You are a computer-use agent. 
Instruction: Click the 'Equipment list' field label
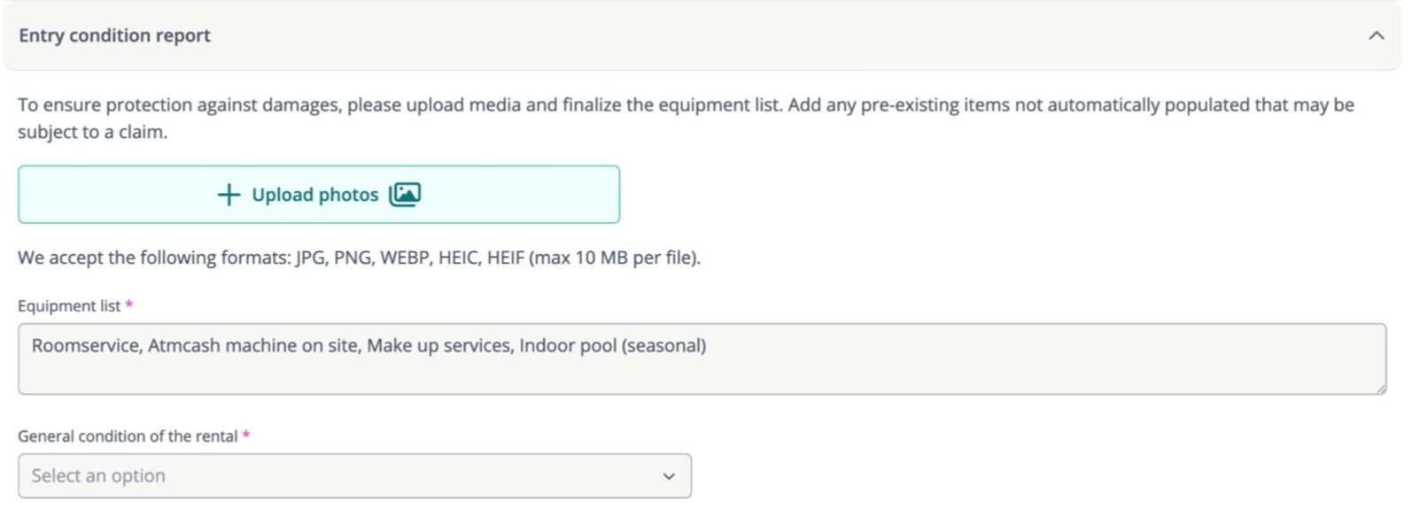tap(69, 306)
